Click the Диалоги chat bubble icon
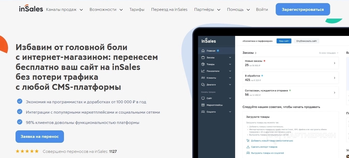Image resolution: width=349 pixels, height=158 pixels. coord(203,84)
